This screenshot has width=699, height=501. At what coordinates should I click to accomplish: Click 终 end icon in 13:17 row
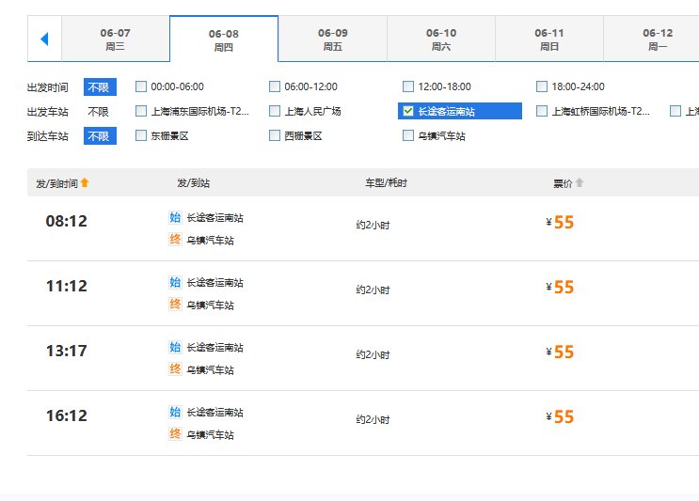tap(175, 369)
